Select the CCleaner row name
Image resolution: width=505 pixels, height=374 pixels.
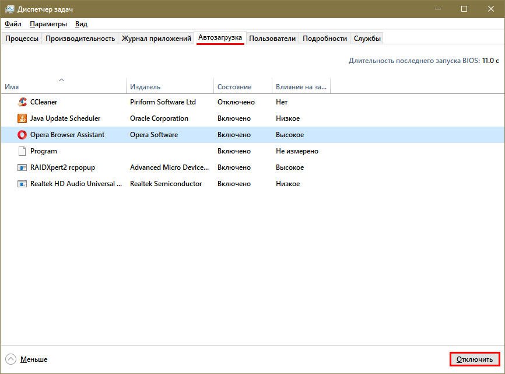44,102
